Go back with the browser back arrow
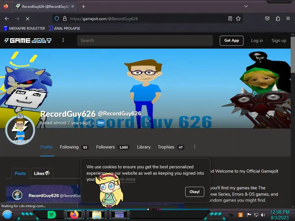The image size is (295, 221). coord(7,19)
